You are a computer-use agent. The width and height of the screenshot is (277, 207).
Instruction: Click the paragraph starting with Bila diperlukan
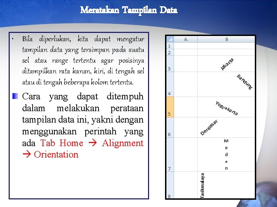pos(83,61)
